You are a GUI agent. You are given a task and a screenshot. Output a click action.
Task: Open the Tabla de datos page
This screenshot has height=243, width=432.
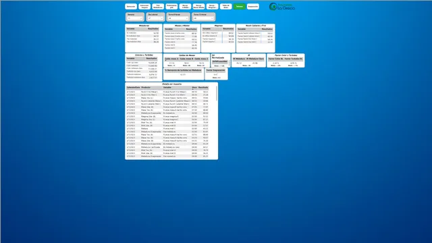point(225,6)
